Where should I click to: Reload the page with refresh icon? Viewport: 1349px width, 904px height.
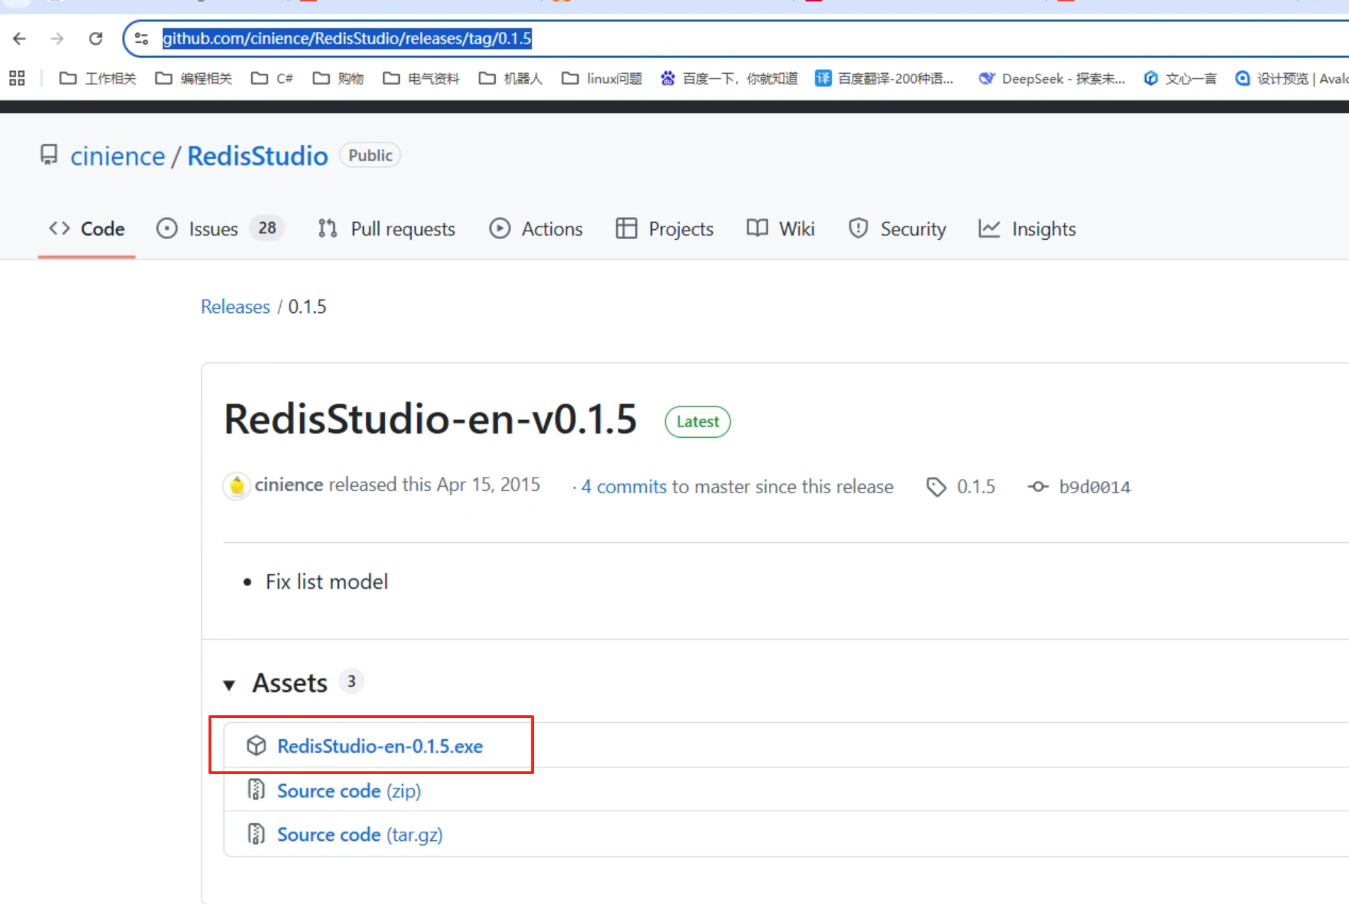point(96,38)
